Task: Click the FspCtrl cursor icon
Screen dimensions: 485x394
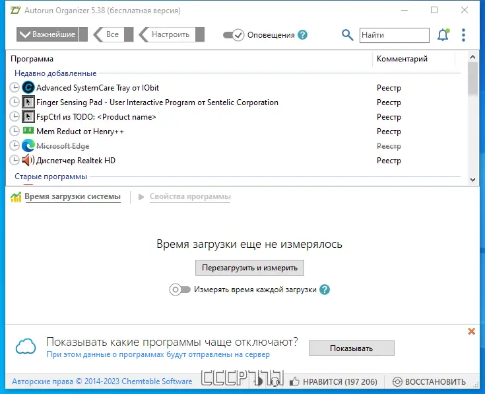Action: tap(28, 117)
